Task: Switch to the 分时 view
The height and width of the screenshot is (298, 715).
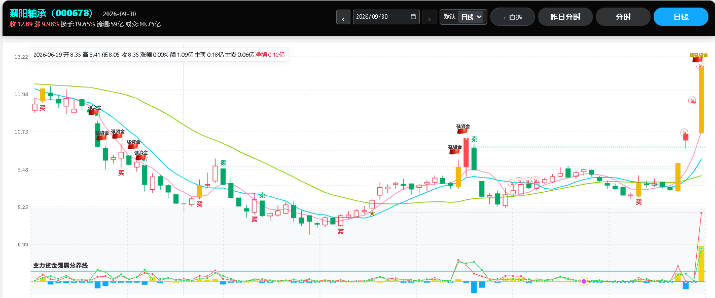Action: [x=623, y=17]
